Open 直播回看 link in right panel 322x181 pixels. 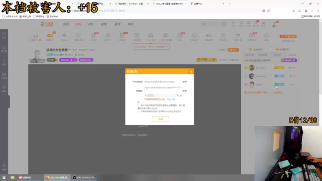click(x=283, y=49)
